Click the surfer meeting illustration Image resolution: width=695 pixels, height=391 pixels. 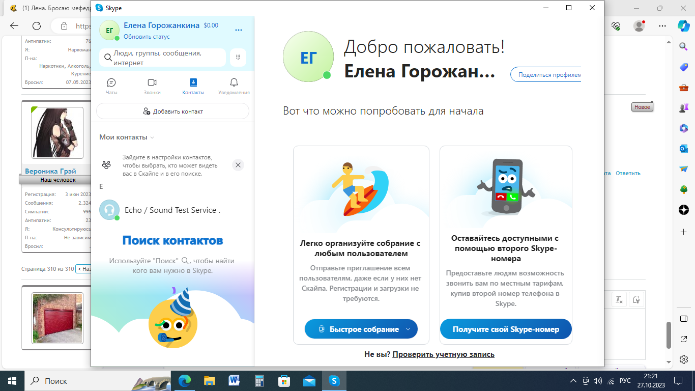(361, 189)
